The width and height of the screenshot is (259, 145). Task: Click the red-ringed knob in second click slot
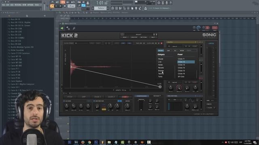[179, 88]
